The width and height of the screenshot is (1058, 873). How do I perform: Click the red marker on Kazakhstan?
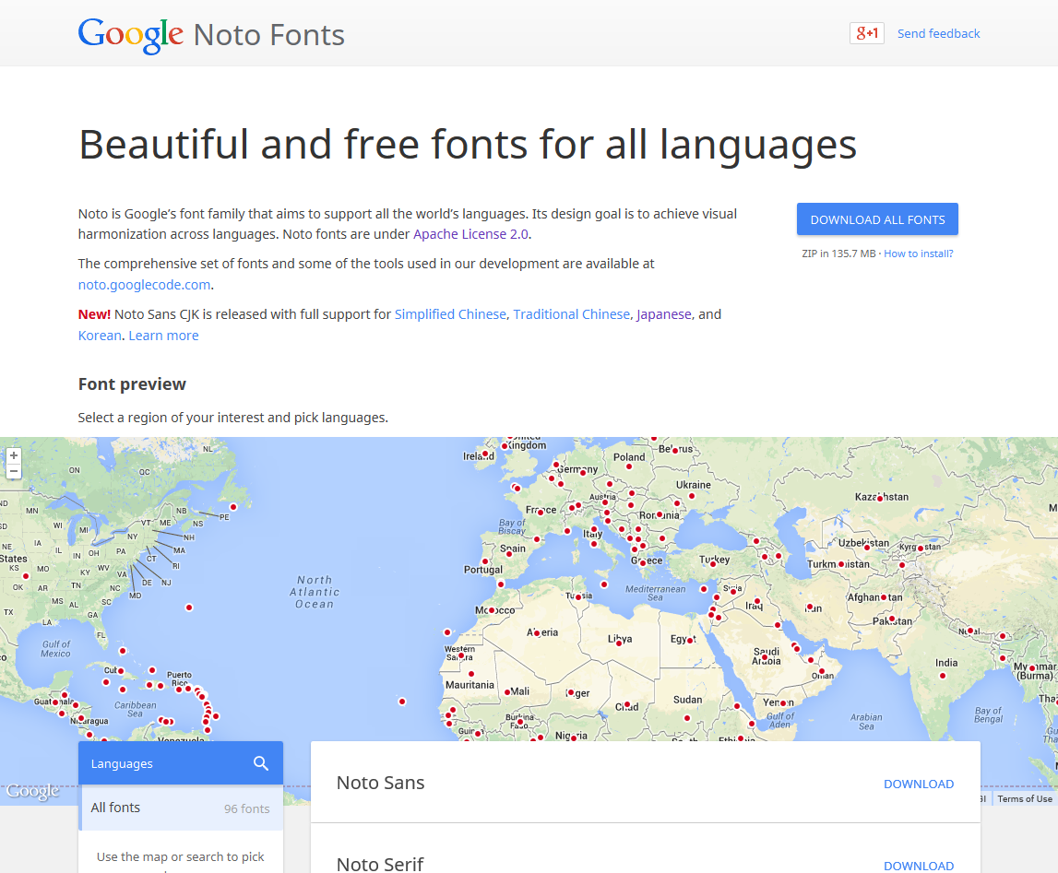(x=880, y=498)
